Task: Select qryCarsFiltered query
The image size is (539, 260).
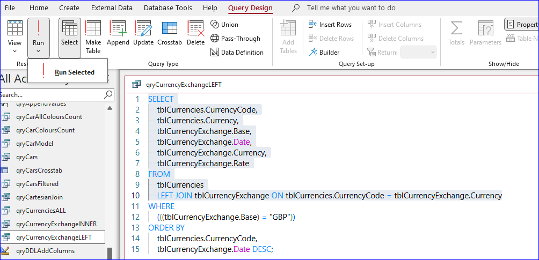Action: tap(37, 184)
